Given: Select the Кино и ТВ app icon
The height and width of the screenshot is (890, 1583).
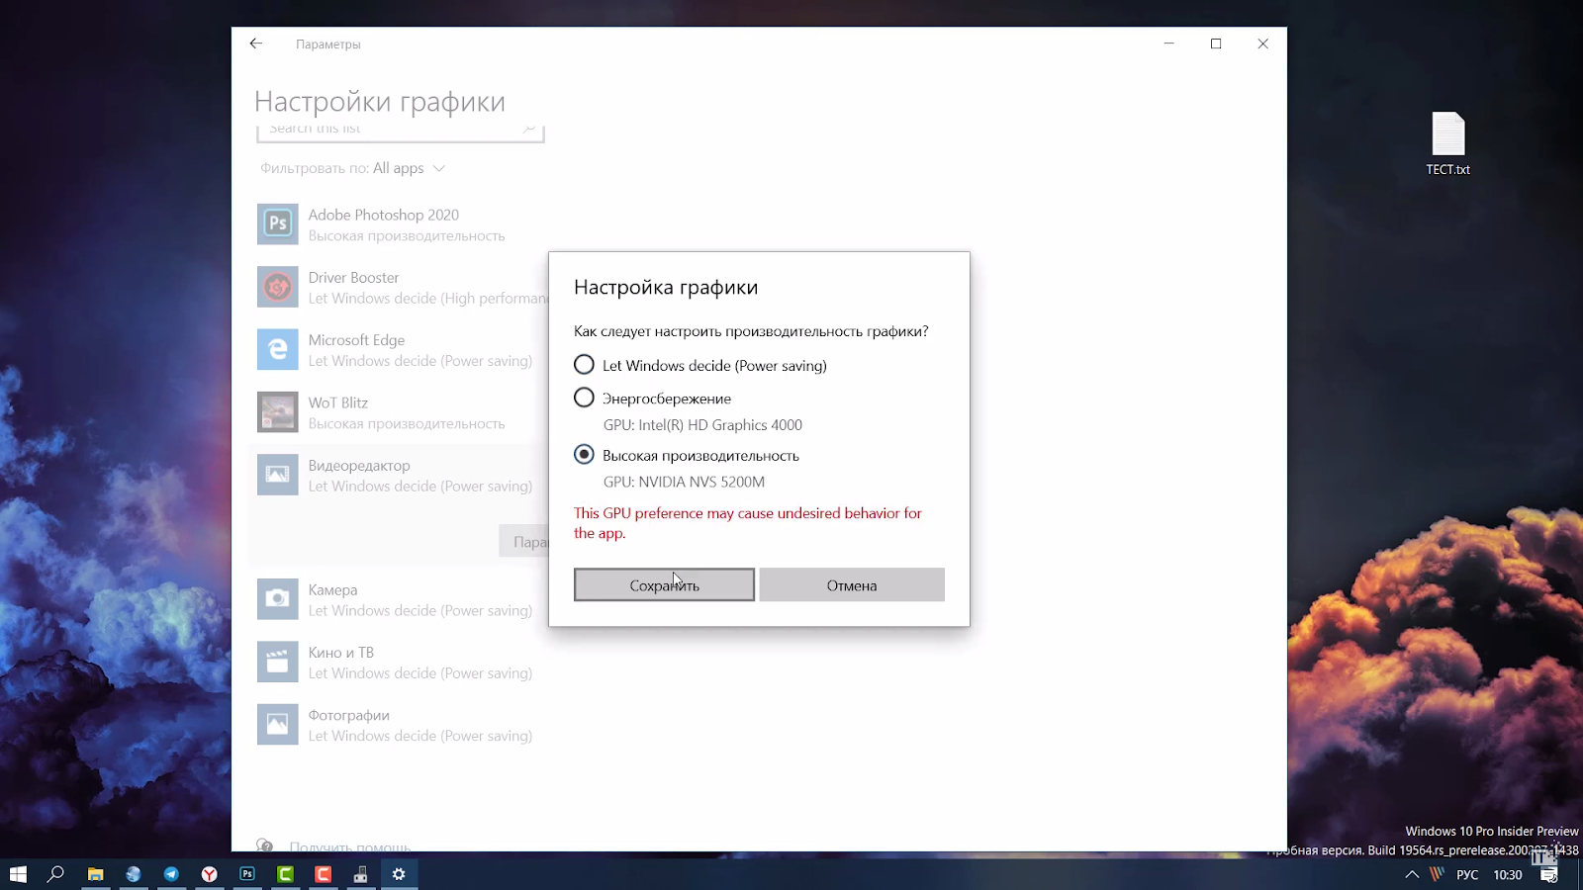Looking at the screenshot, I should tap(278, 662).
